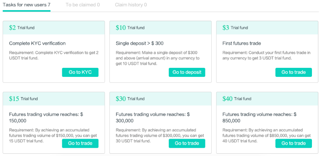
Task: Go to trade in $300,000 volume card
Action: [187, 143]
